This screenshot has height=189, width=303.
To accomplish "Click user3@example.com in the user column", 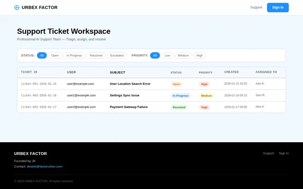I will click(81, 107).
